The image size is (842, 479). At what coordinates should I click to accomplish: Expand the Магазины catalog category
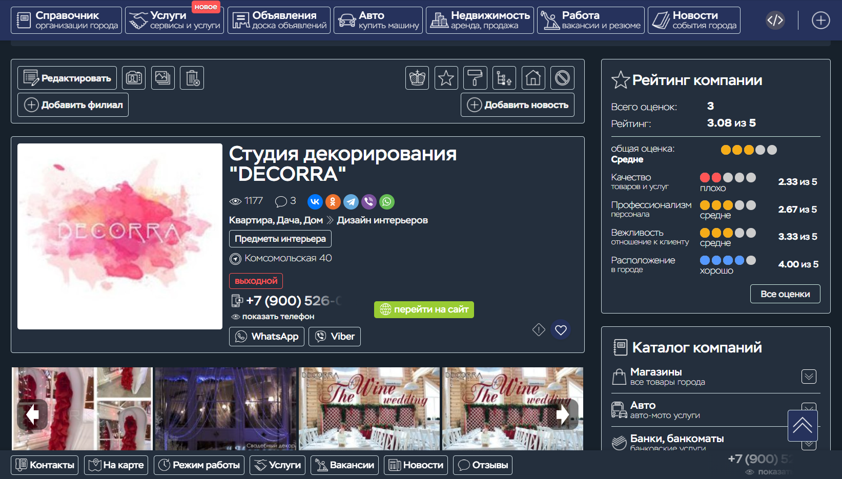click(x=809, y=377)
